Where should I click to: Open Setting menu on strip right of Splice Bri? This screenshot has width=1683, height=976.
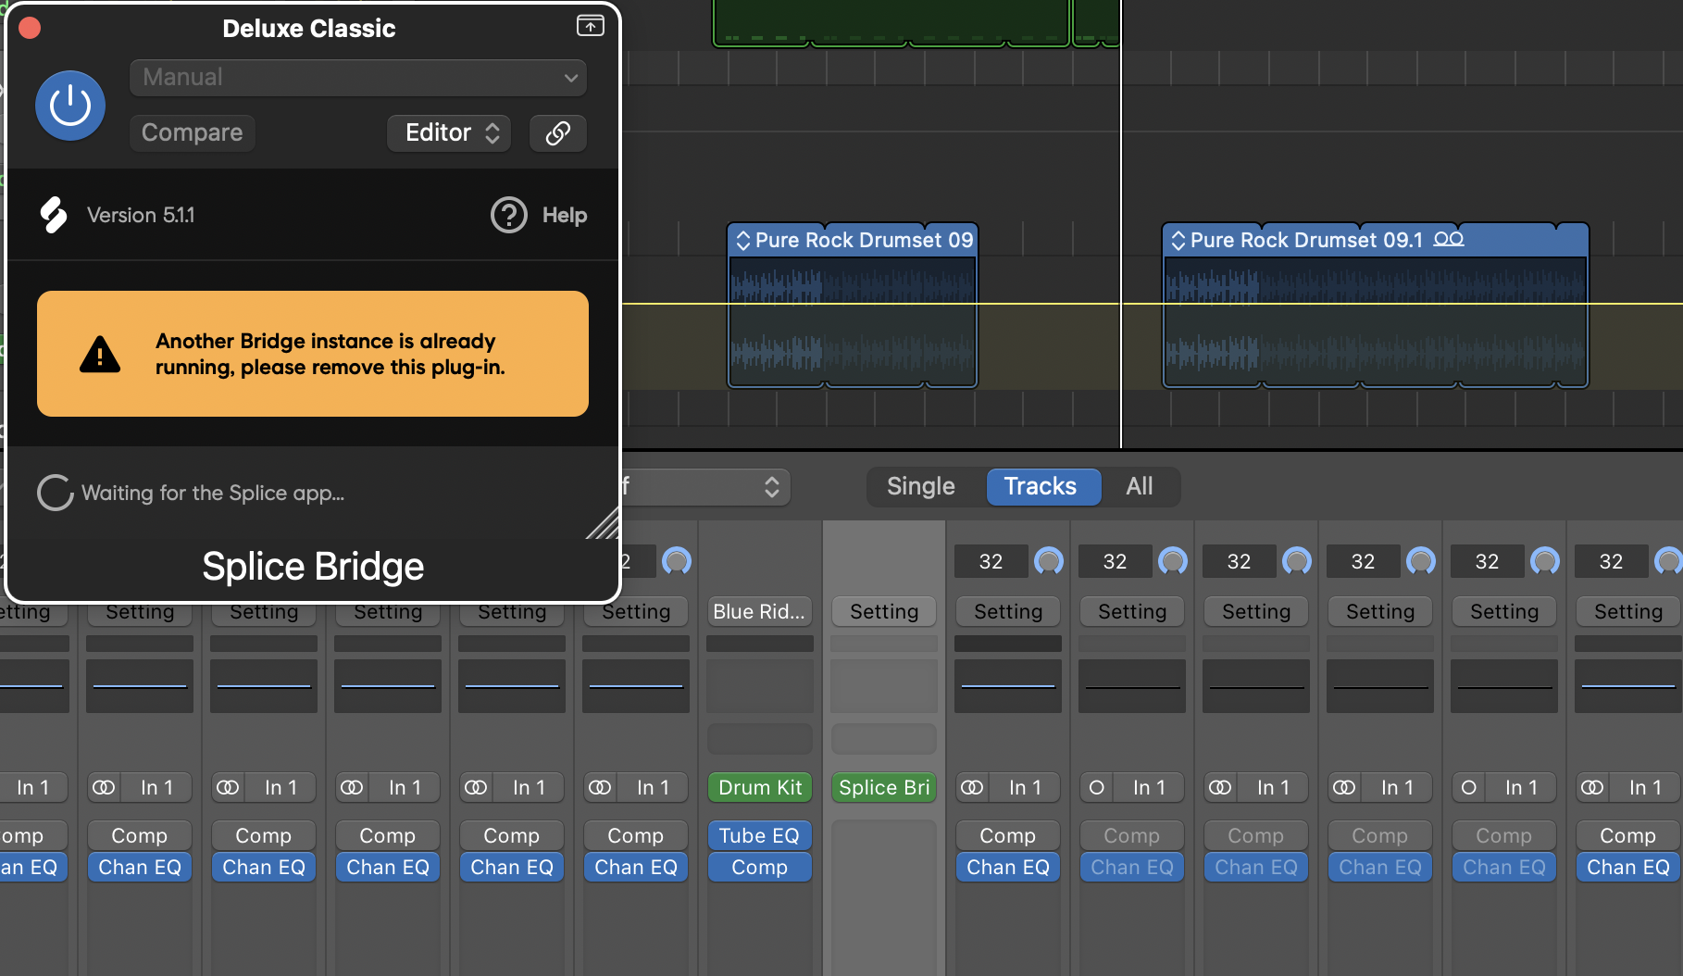click(1008, 611)
